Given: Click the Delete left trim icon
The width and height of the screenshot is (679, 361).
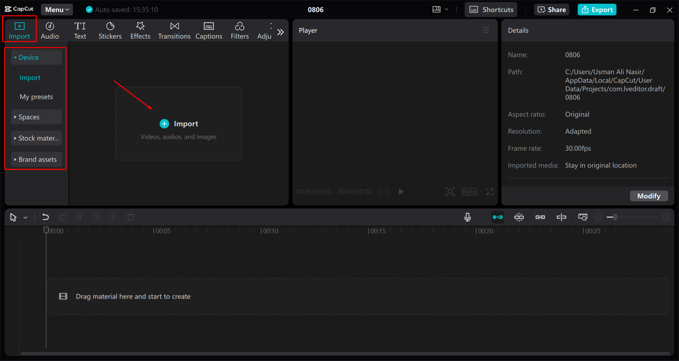Looking at the screenshot, I should coord(97,217).
